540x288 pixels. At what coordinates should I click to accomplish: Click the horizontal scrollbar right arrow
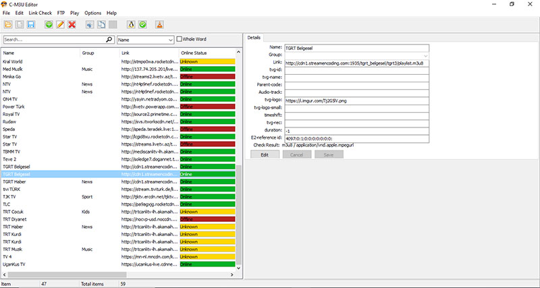232,275
